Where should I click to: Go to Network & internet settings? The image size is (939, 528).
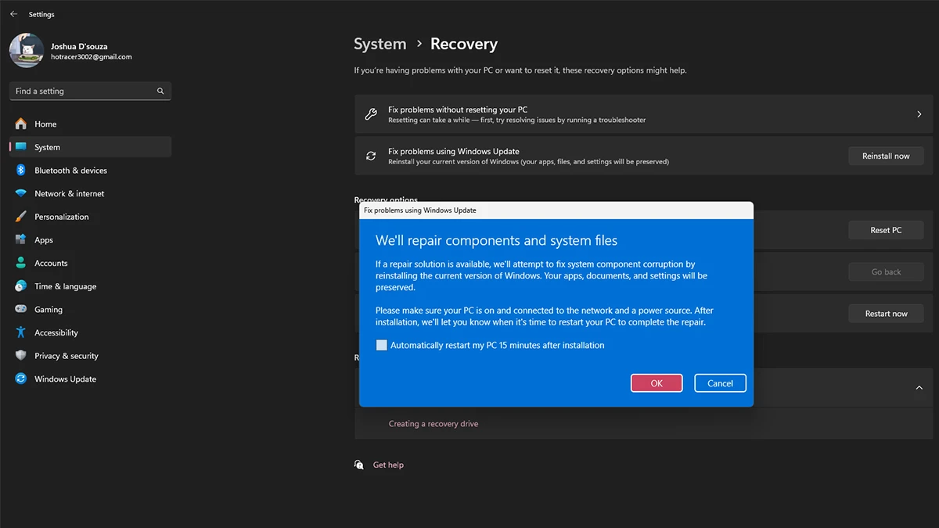(90, 193)
